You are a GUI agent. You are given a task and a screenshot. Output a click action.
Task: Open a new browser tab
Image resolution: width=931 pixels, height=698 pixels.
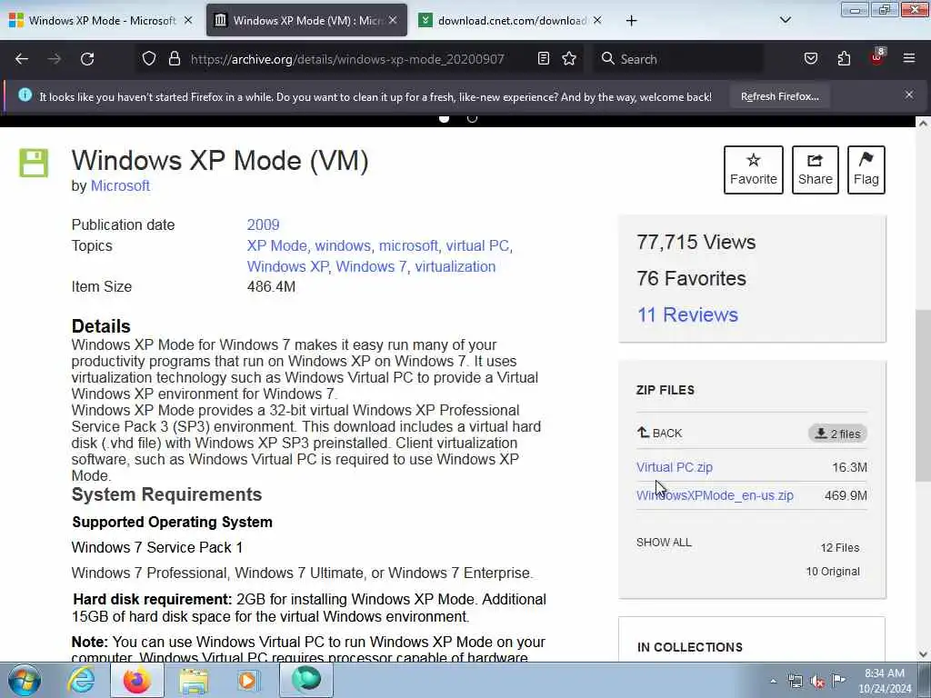[631, 21]
